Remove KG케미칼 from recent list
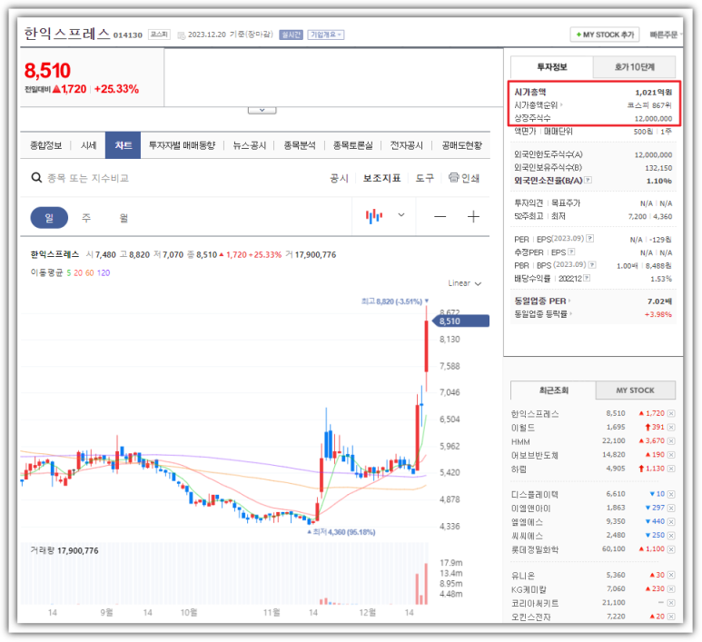 click(671, 589)
